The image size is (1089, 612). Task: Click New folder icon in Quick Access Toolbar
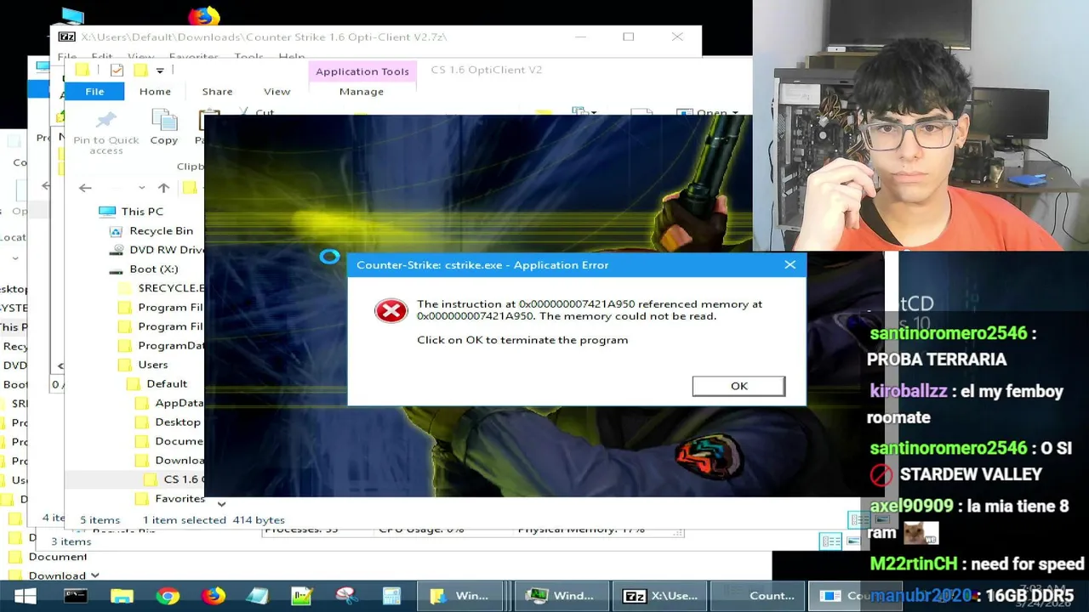pos(140,70)
